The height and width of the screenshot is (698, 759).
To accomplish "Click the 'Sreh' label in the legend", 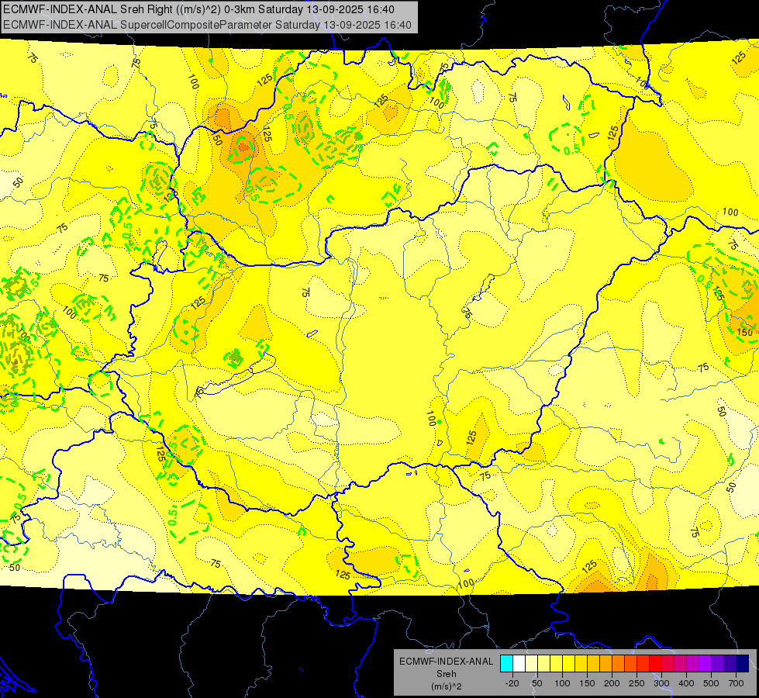I will (x=446, y=674).
